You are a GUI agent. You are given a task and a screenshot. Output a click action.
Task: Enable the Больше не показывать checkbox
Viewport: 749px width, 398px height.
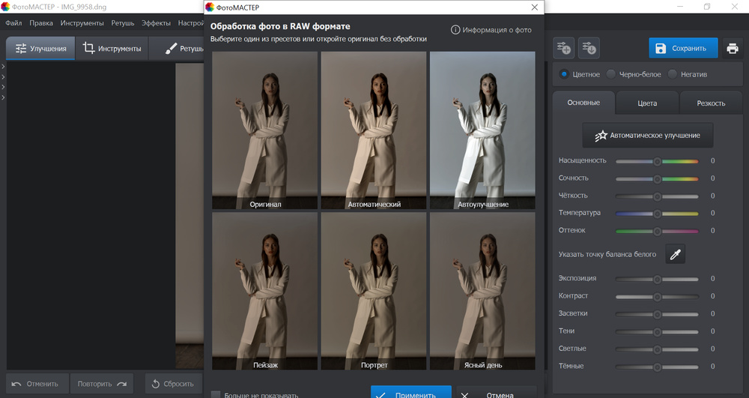click(216, 394)
